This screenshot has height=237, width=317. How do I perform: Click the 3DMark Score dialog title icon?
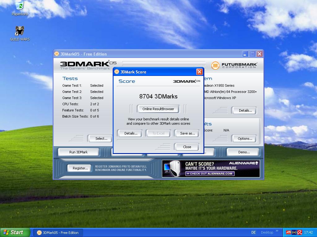click(x=116, y=72)
